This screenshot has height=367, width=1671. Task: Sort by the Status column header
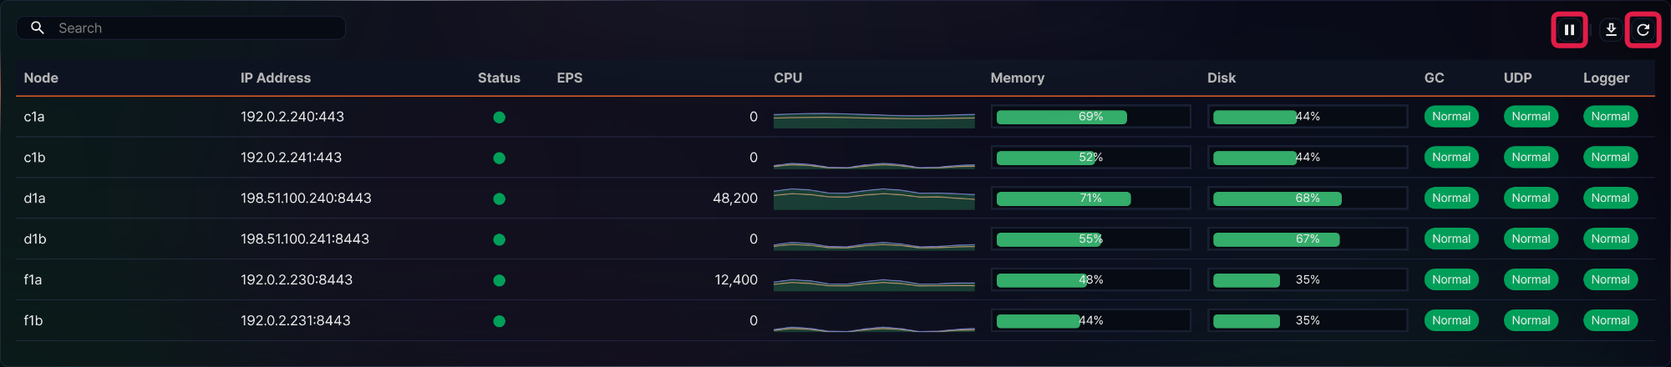coord(499,78)
